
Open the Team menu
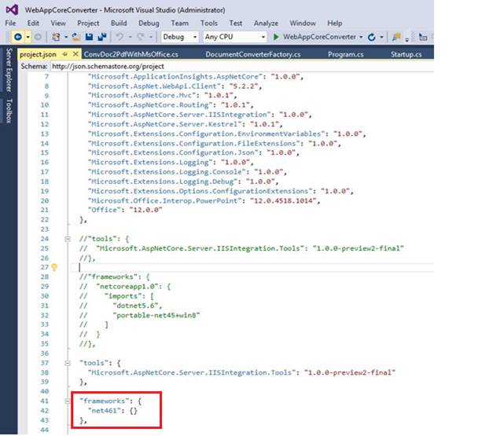pyautogui.click(x=179, y=23)
